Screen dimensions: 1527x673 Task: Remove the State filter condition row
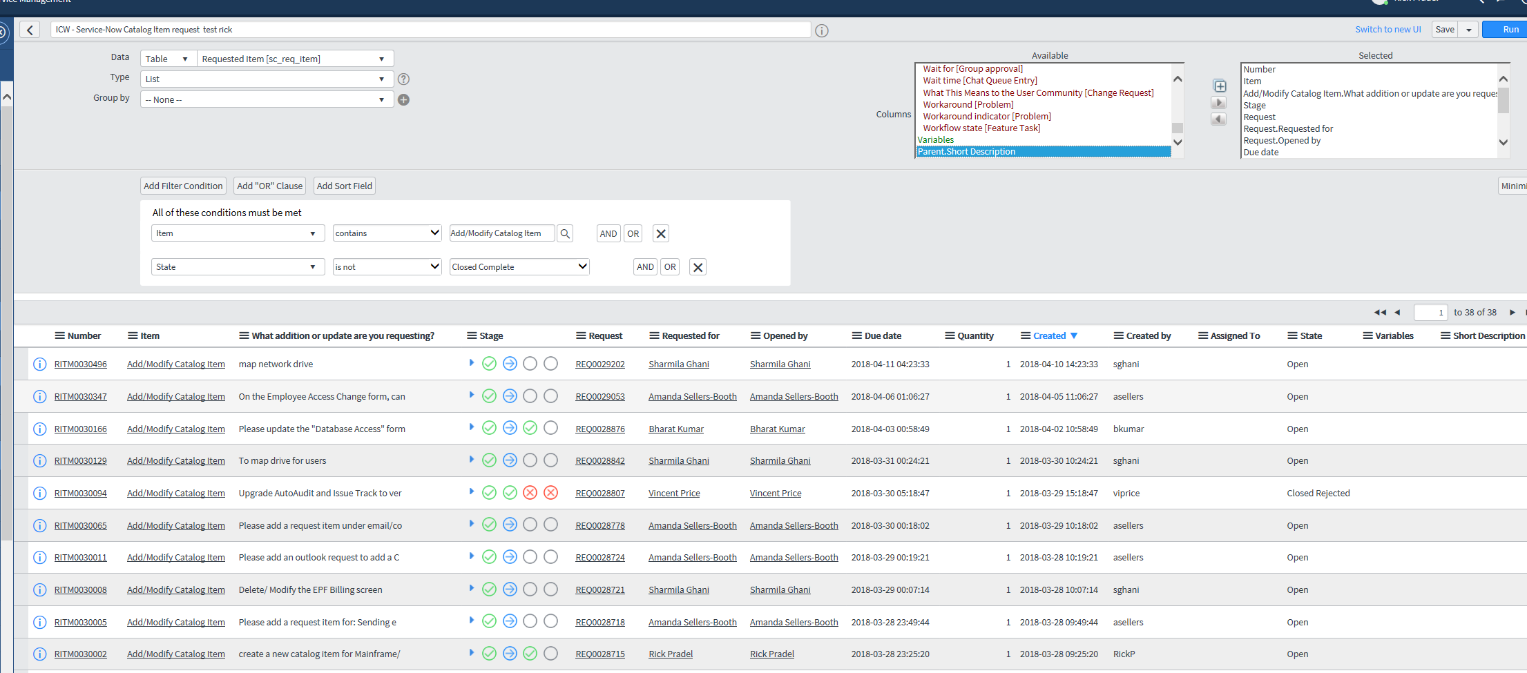pyautogui.click(x=698, y=267)
